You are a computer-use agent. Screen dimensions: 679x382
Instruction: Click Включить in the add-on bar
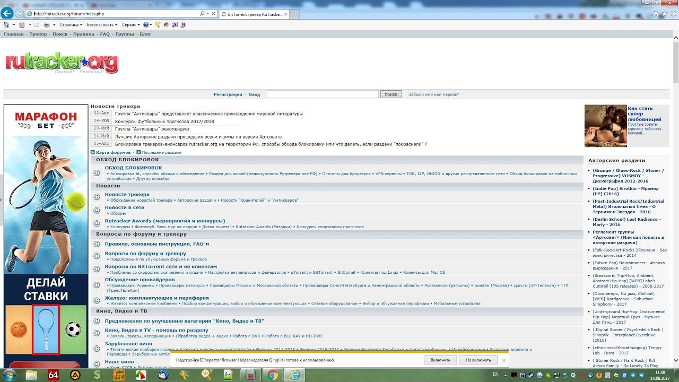pos(440,360)
